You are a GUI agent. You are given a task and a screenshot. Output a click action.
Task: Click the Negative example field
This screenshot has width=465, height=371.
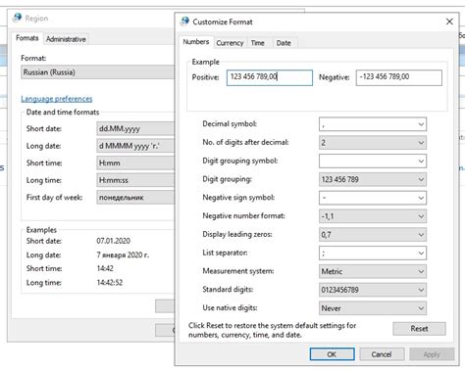pos(399,77)
